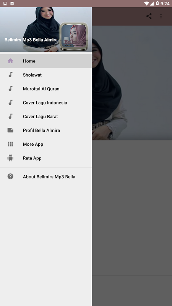Tap the question mark help icon
The height and width of the screenshot is (306, 172).
pyautogui.click(x=10, y=176)
